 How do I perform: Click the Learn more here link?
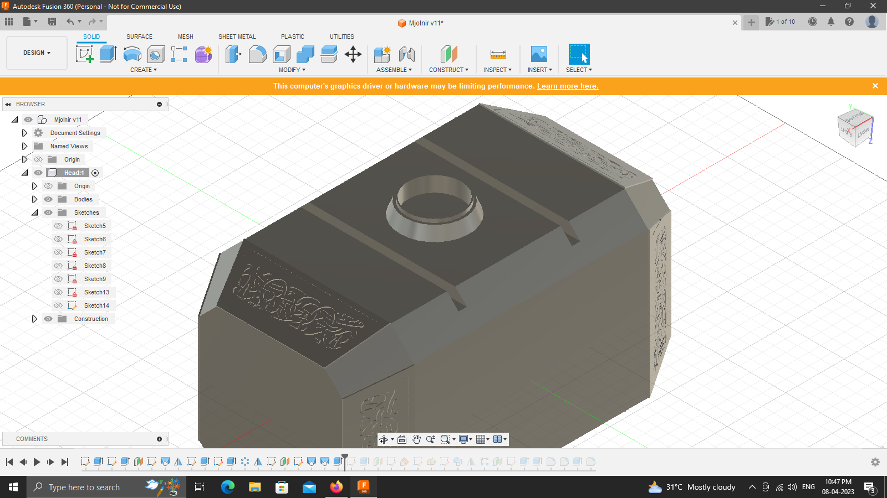[568, 86]
